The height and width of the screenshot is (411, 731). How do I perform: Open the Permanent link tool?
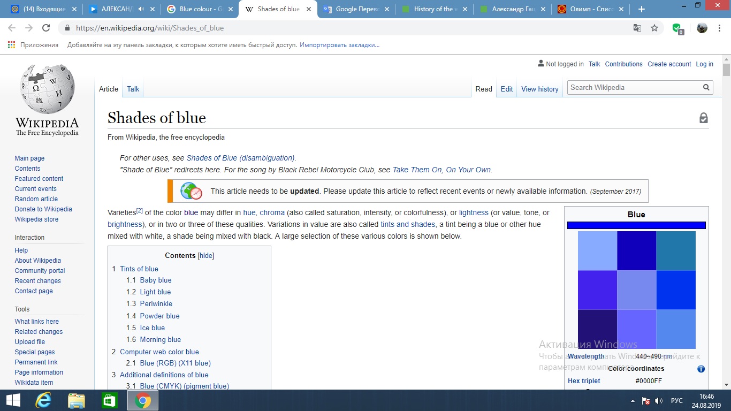36,362
